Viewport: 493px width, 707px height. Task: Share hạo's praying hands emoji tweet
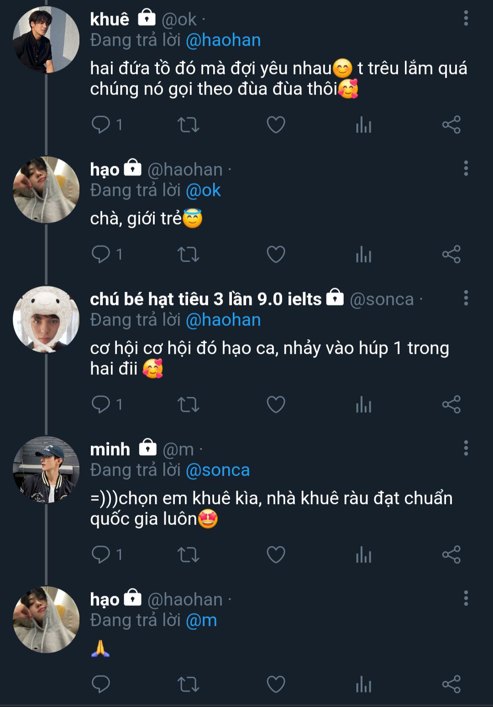(451, 684)
